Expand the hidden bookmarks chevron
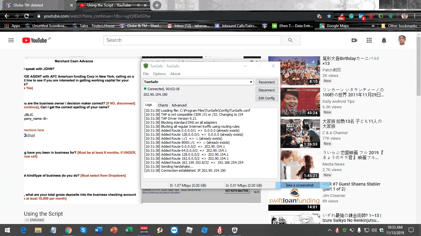Viewport: 421px width, 236px height. (x=373, y=26)
